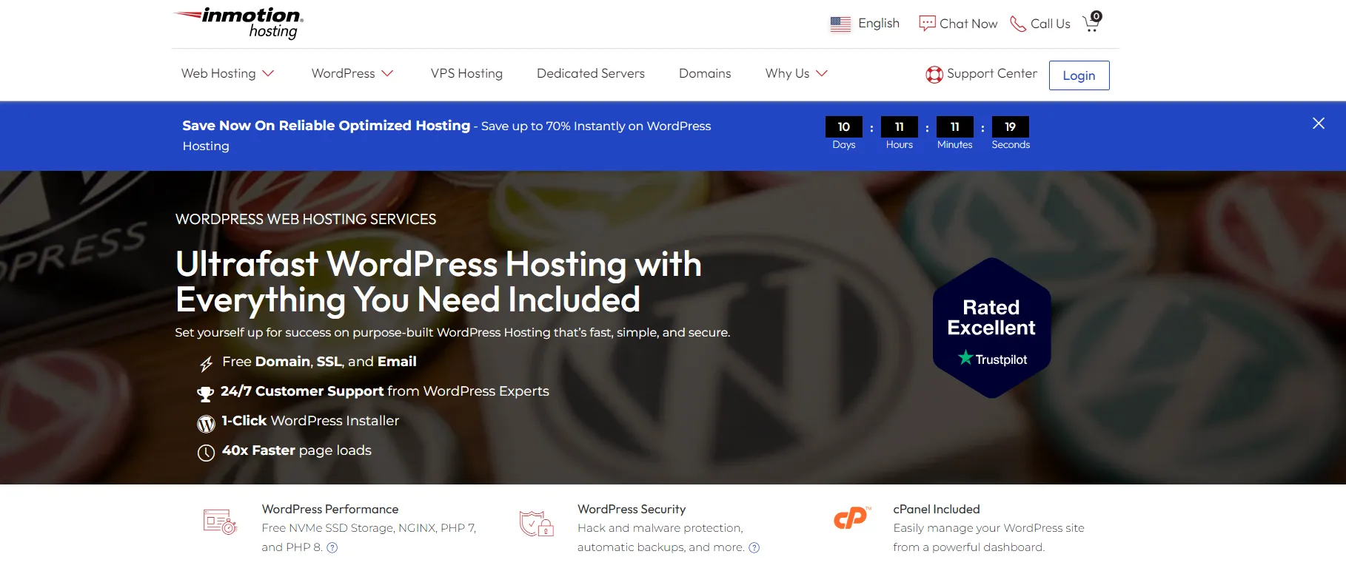Open the Web Hosting nav item
The height and width of the screenshot is (571, 1346).
[x=218, y=73]
